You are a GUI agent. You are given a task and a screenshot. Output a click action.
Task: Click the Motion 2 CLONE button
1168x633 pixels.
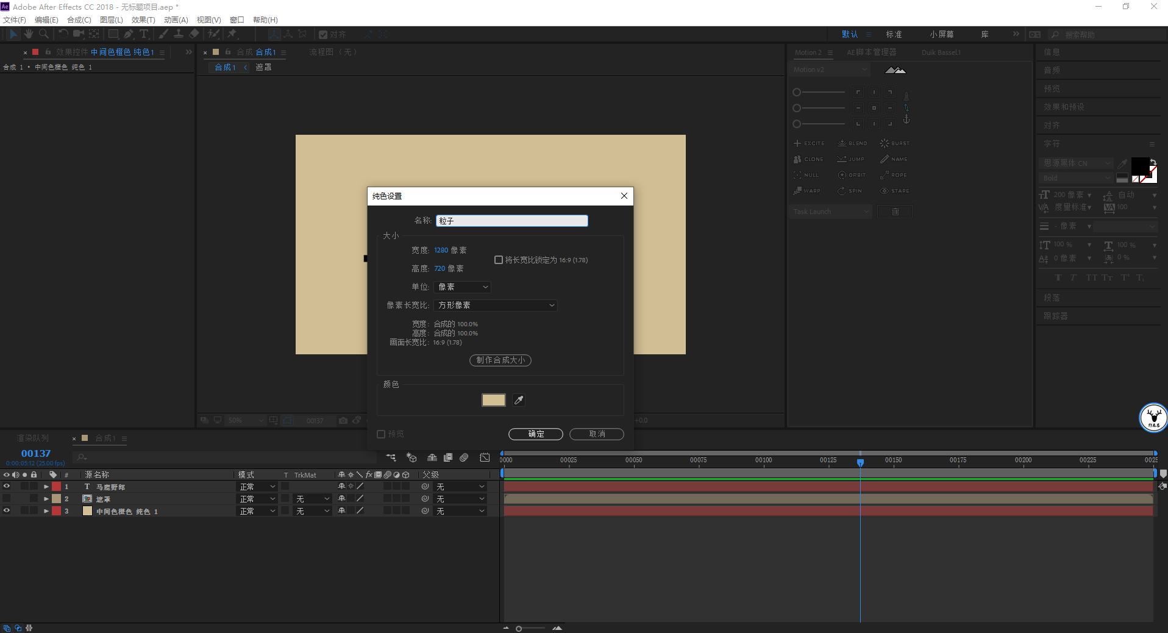click(808, 159)
